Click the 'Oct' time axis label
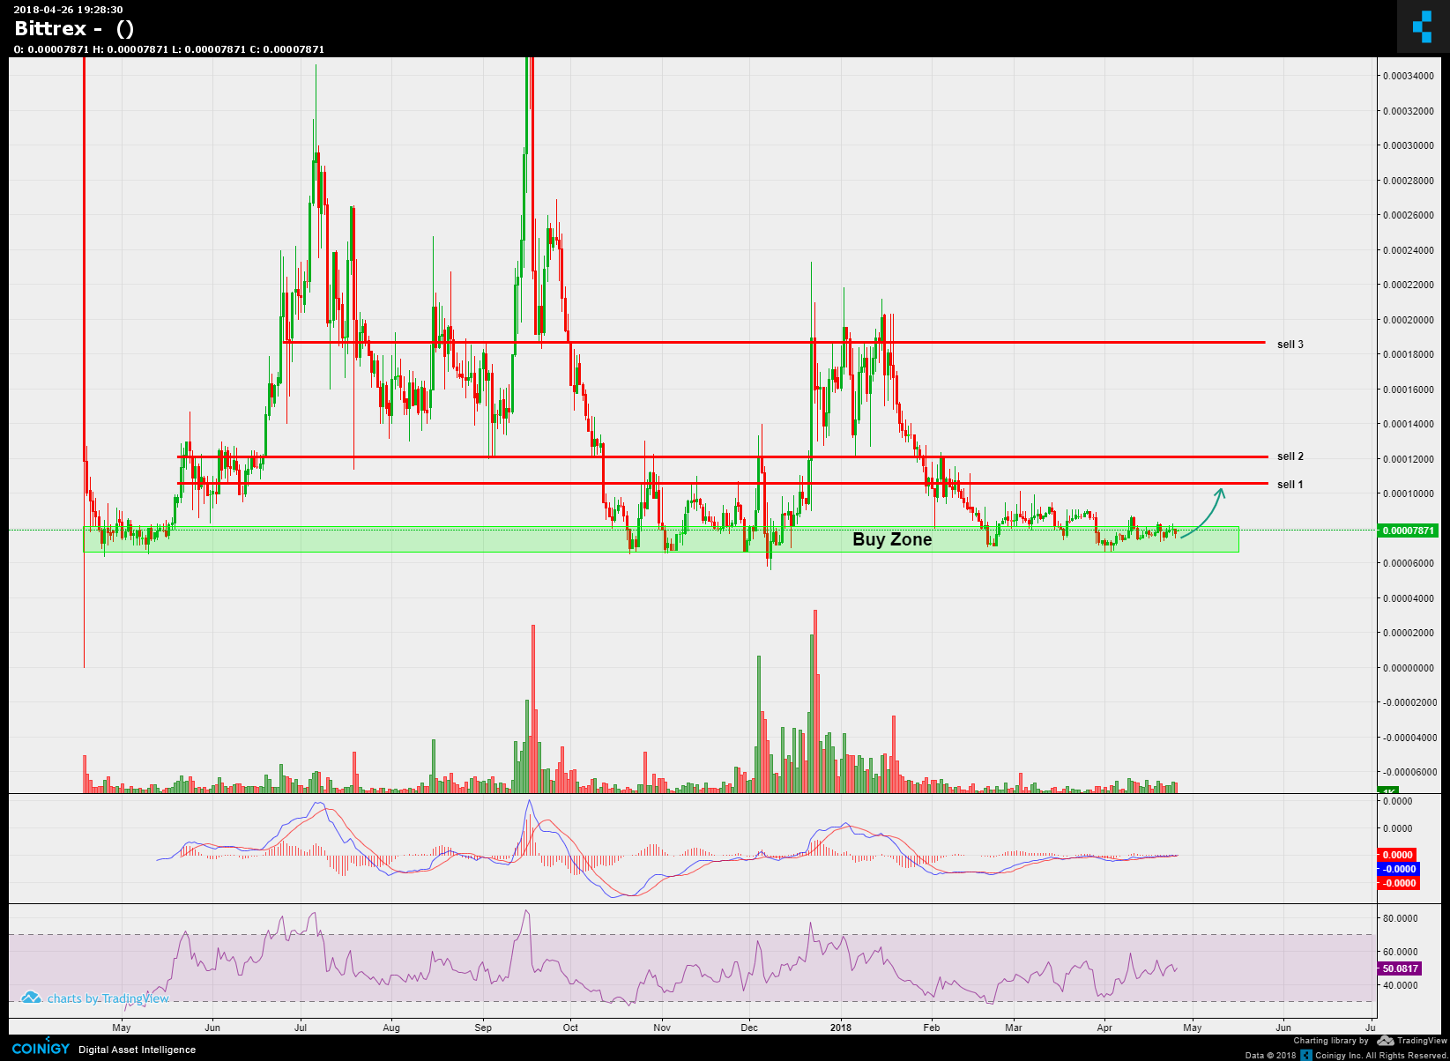Image resolution: width=1450 pixels, height=1061 pixels. click(570, 1028)
